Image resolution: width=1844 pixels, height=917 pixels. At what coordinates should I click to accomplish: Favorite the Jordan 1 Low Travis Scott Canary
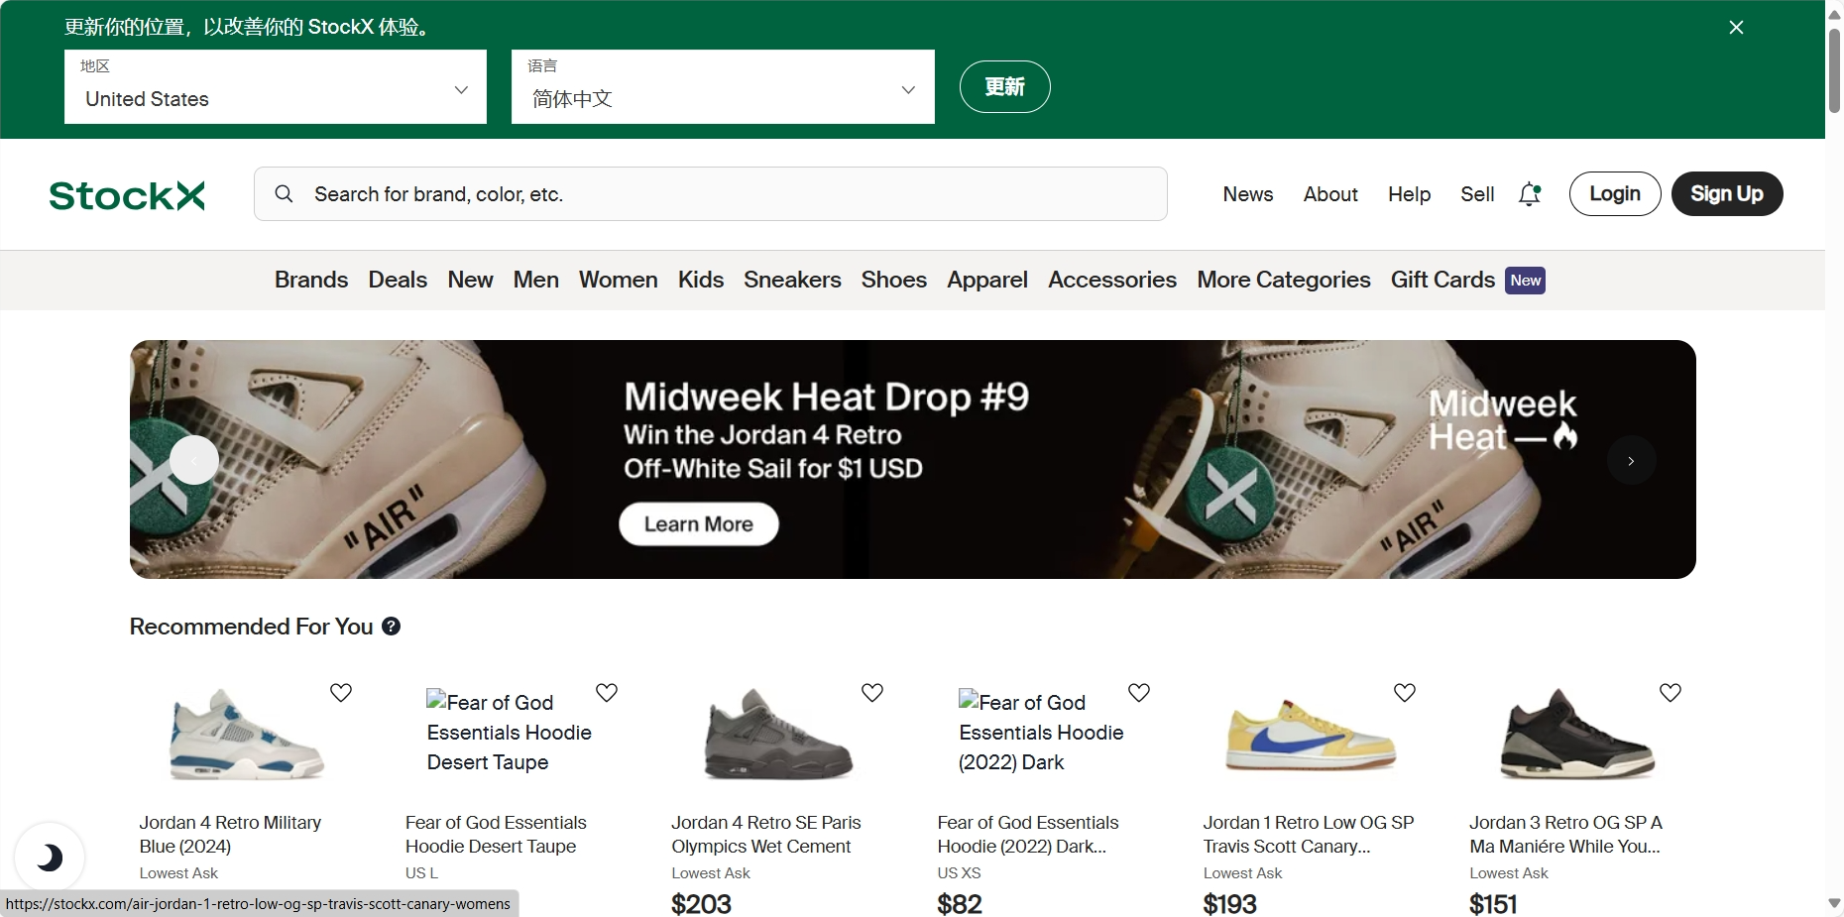click(1405, 692)
